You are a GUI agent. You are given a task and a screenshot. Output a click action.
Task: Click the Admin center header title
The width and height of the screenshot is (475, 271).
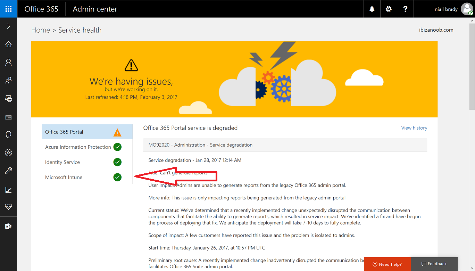coord(95,9)
